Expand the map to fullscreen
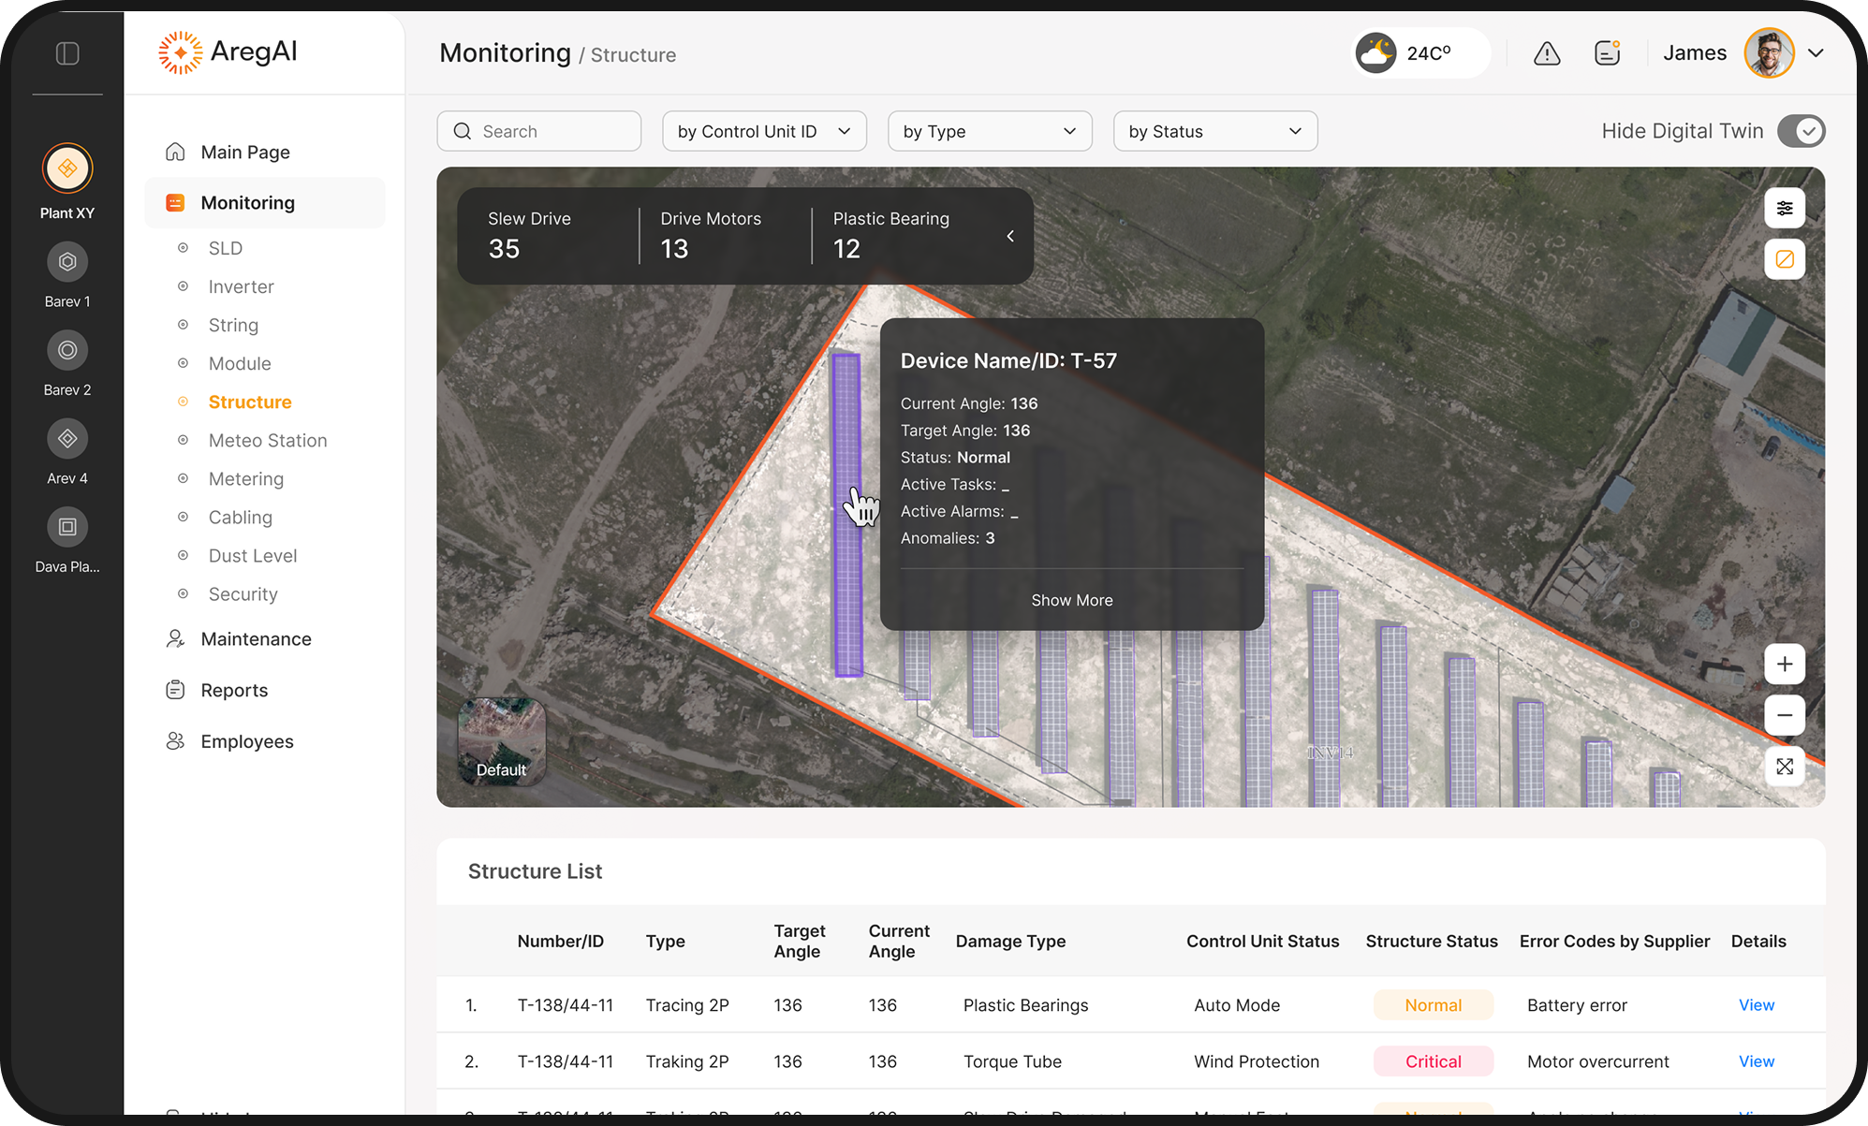This screenshot has height=1126, width=1868. pyautogui.click(x=1785, y=767)
